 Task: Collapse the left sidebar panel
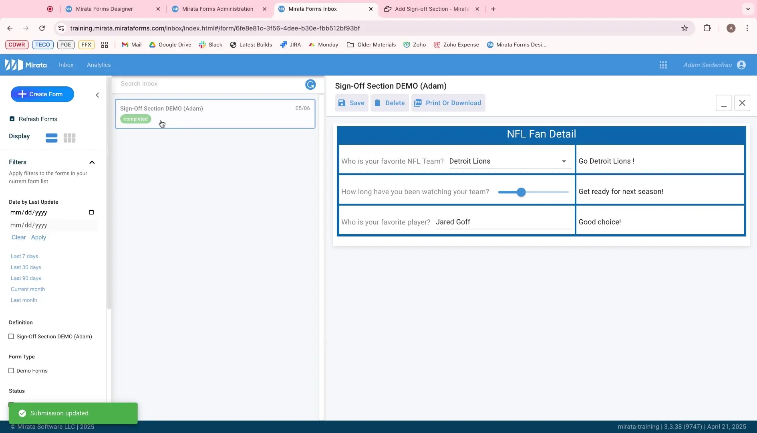pos(97,95)
